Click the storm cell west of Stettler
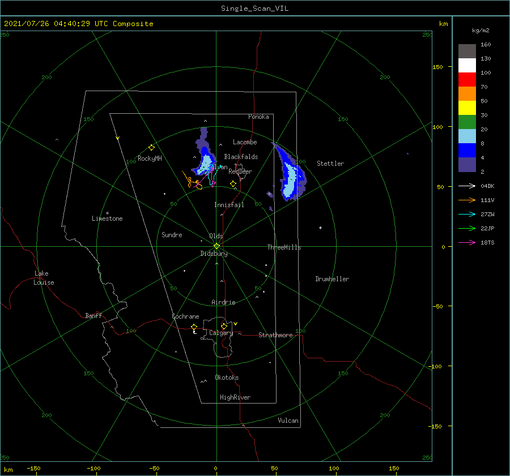 (x=290, y=177)
